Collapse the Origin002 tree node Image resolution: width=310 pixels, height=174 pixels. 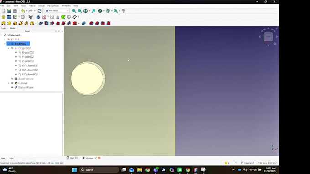pyautogui.click(x=8, y=48)
